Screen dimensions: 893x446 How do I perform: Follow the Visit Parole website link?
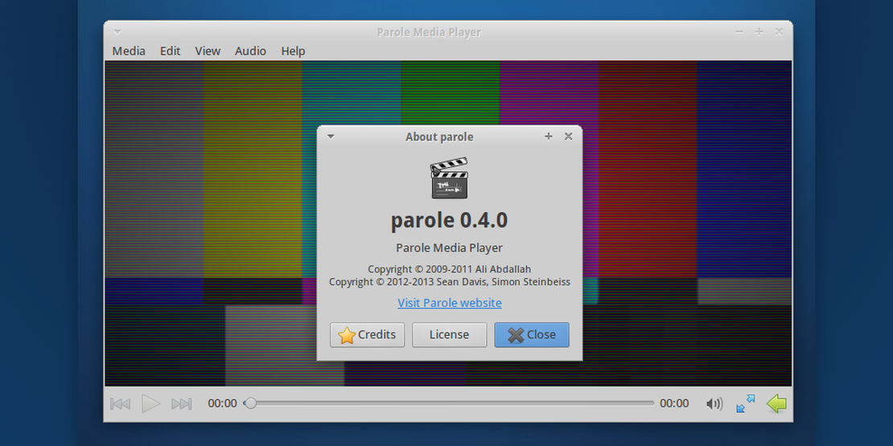450,303
